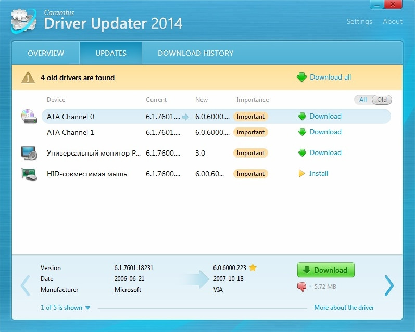Click the new date 2007-10-18

click(228, 278)
